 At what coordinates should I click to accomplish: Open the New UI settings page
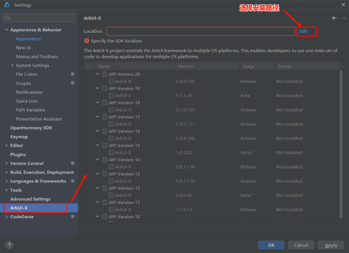pyautogui.click(x=23, y=47)
